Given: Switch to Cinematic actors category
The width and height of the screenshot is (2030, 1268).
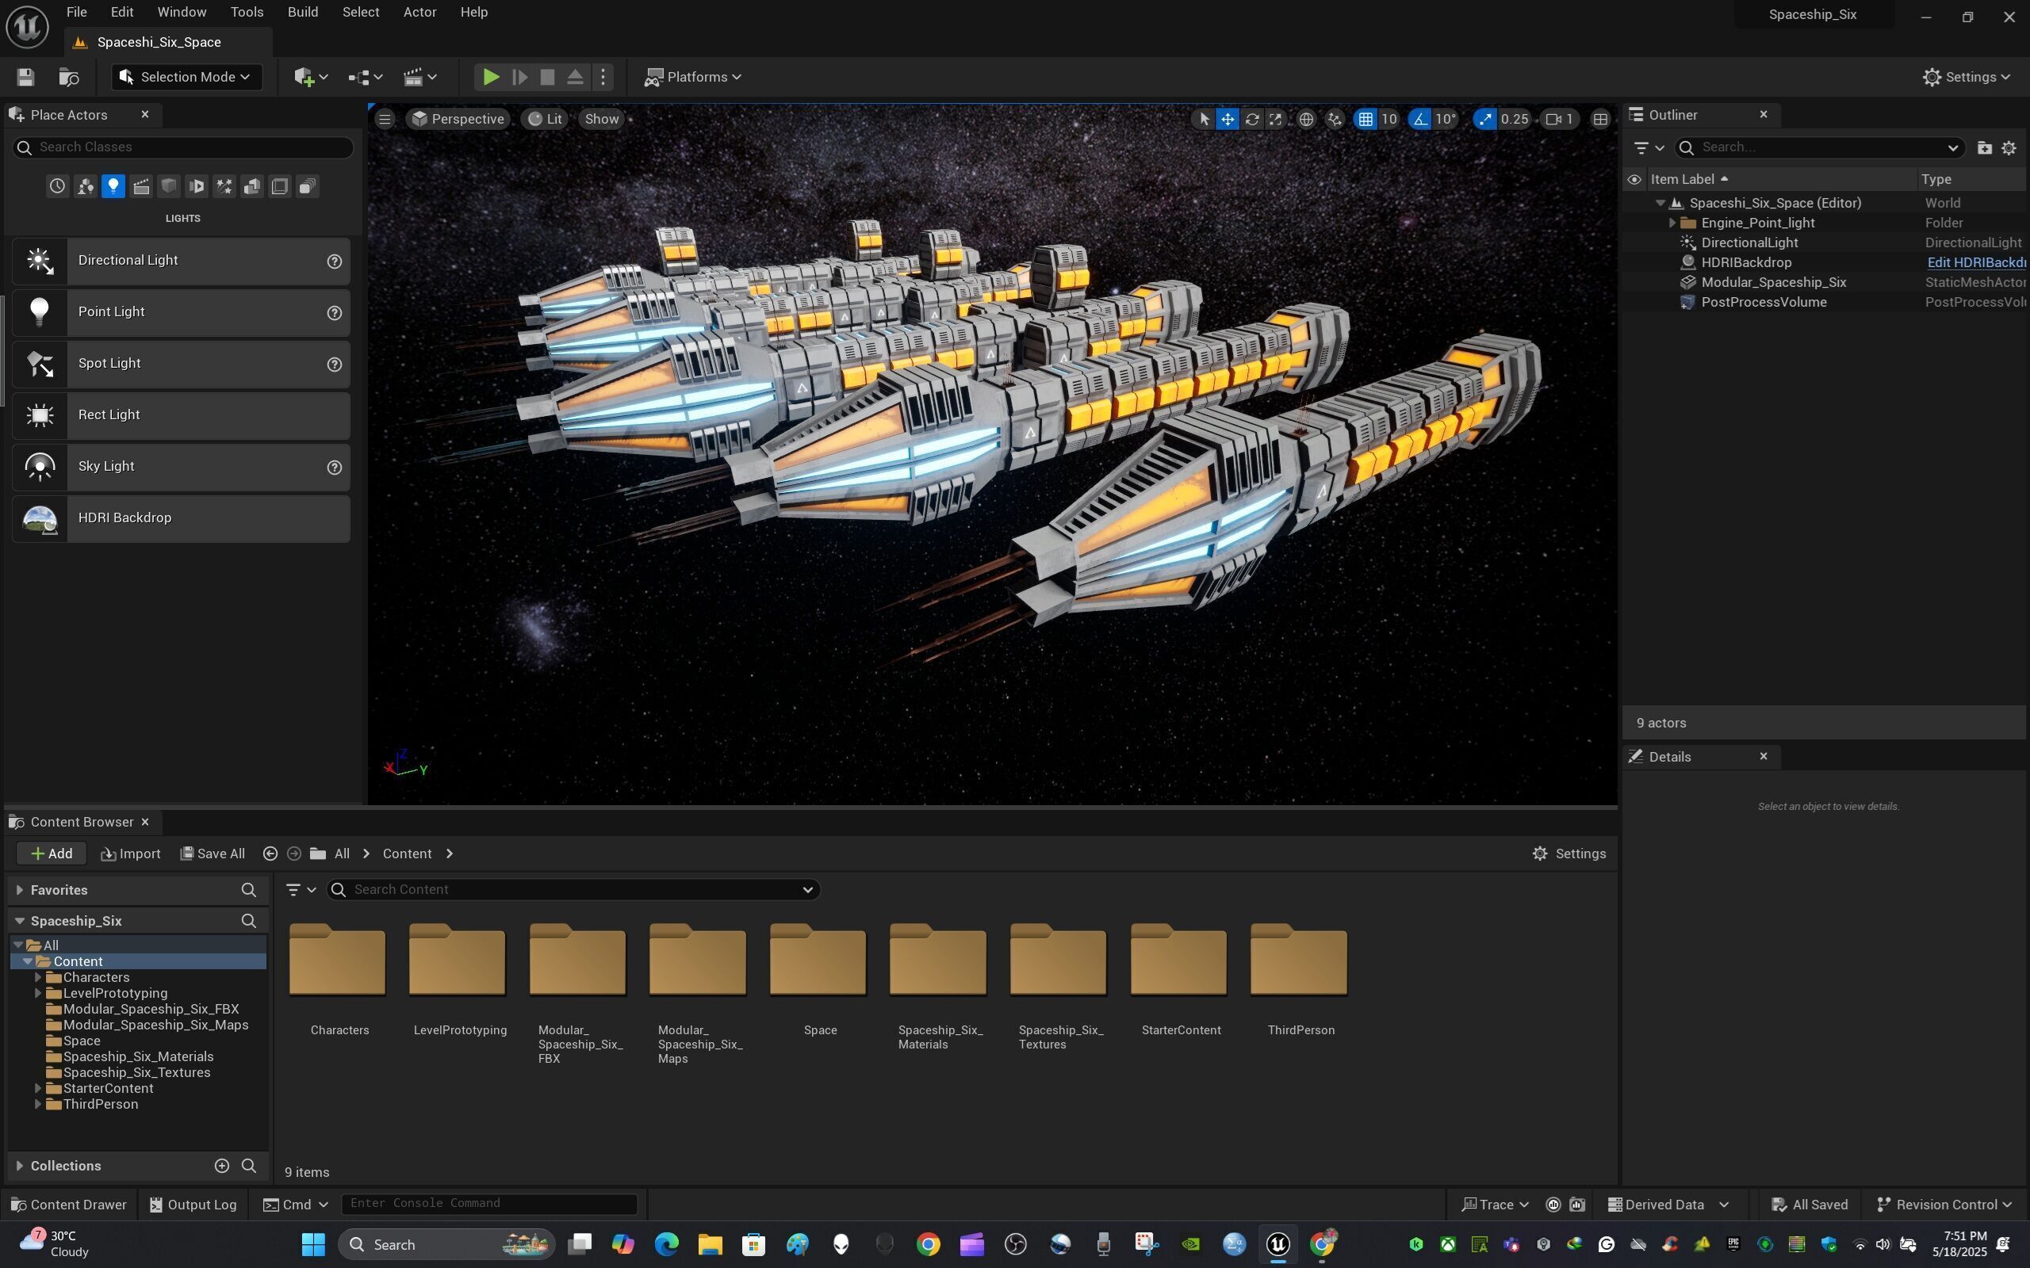Looking at the screenshot, I should pos(141,186).
